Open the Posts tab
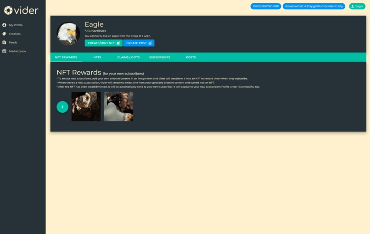Screen dimensions: 370x234 (x=191, y=57)
